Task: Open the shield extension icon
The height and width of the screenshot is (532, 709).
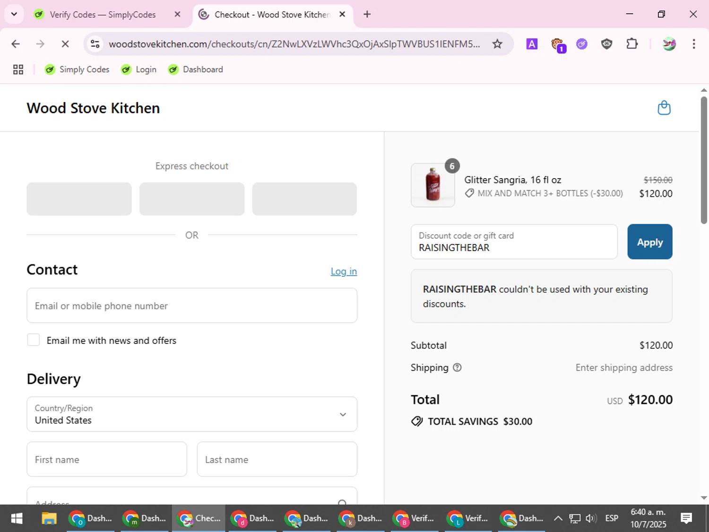Action: pyautogui.click(x=606, y=44)
